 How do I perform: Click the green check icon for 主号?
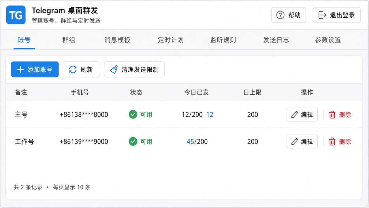pos(133,114)
